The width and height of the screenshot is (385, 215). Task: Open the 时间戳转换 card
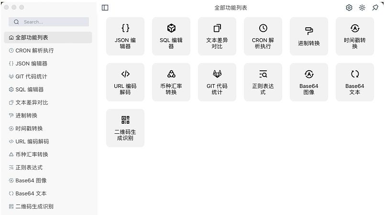(355, 36)
